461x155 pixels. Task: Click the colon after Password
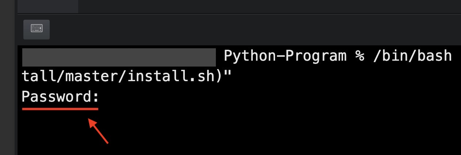tap(96, 97)
